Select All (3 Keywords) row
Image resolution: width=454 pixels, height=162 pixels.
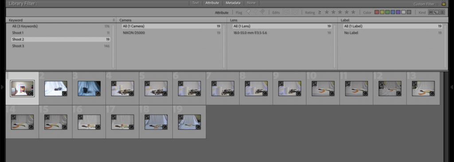pyautogui.click(x=60, y=26)
